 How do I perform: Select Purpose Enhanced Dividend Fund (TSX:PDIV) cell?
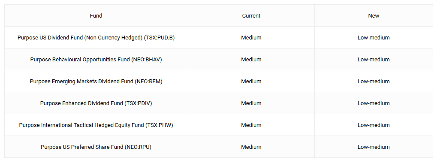(x=96, y=103)
